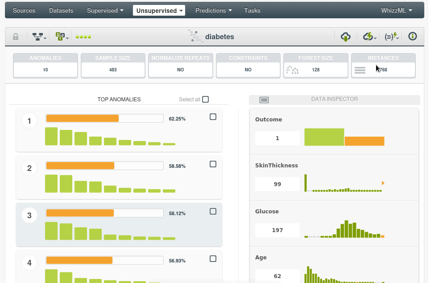Click the Sources link
Viewport: 443px width, 283px height.
click(x=24, y=10)
